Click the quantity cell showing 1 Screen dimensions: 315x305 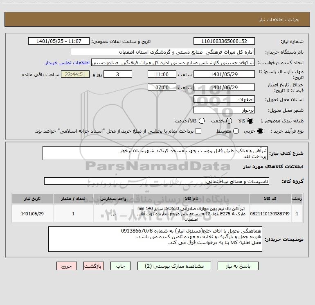(x=73, y=214)
